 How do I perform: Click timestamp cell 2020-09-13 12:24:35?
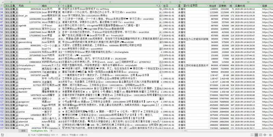pyautogui.click(x=248, y=62)
